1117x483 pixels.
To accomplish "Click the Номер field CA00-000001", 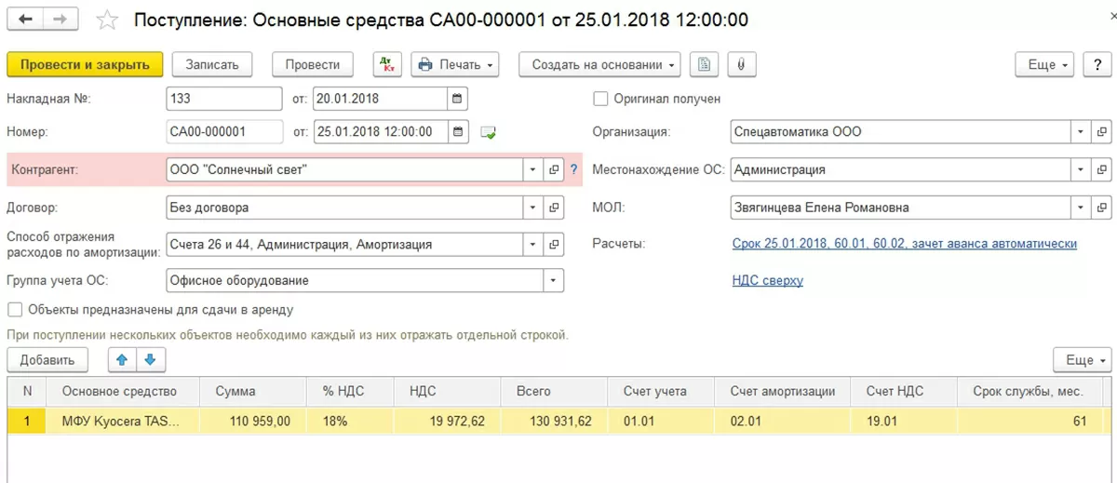I will coord(224,131).
